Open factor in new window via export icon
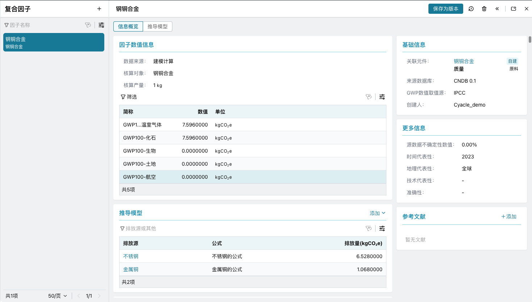 513,9
